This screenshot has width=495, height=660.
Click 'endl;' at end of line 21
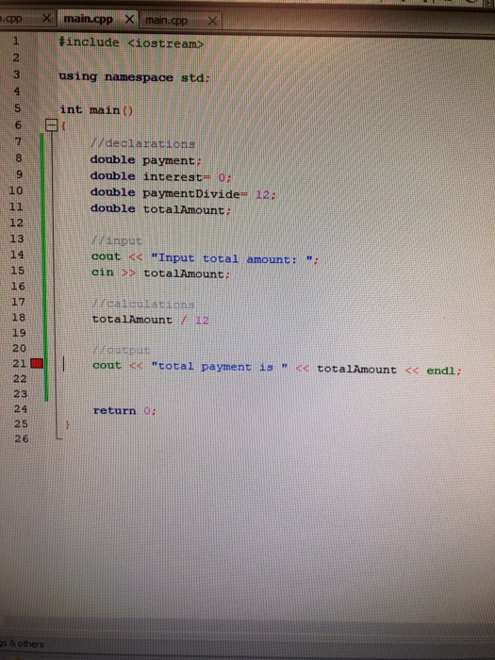click(444, 371)
